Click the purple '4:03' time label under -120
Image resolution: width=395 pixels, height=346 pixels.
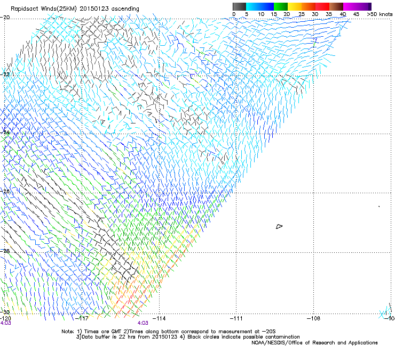[x=5, y=323]
